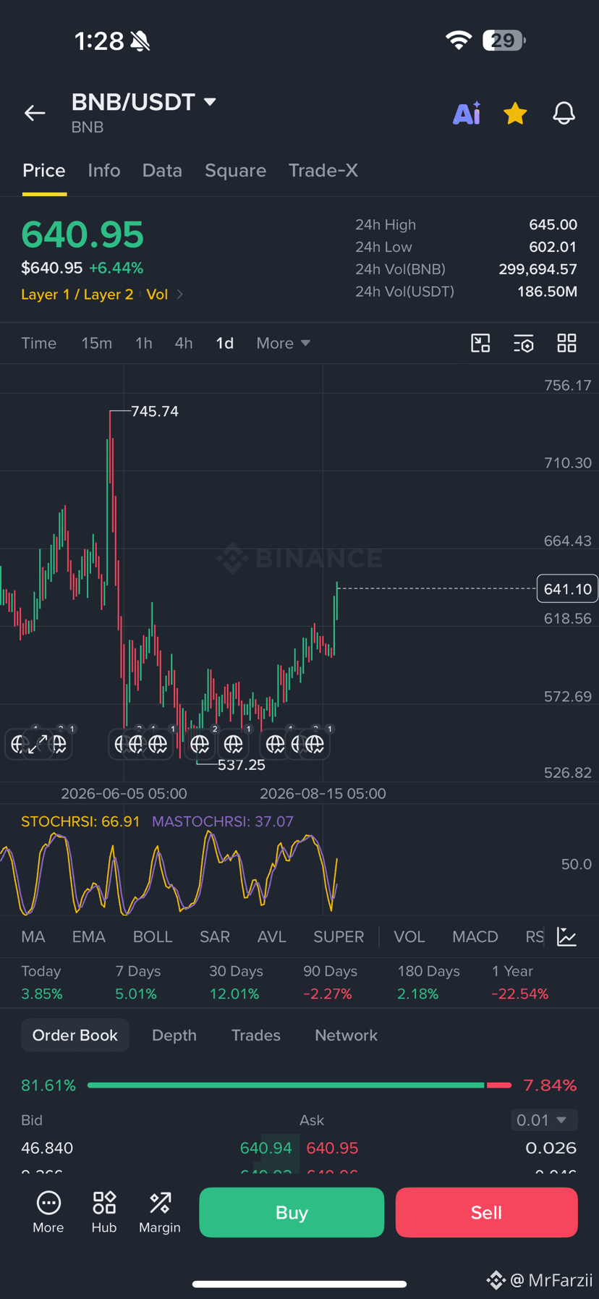Select the 1h chart interval
599x1299 pixels.
pos(144,343)
